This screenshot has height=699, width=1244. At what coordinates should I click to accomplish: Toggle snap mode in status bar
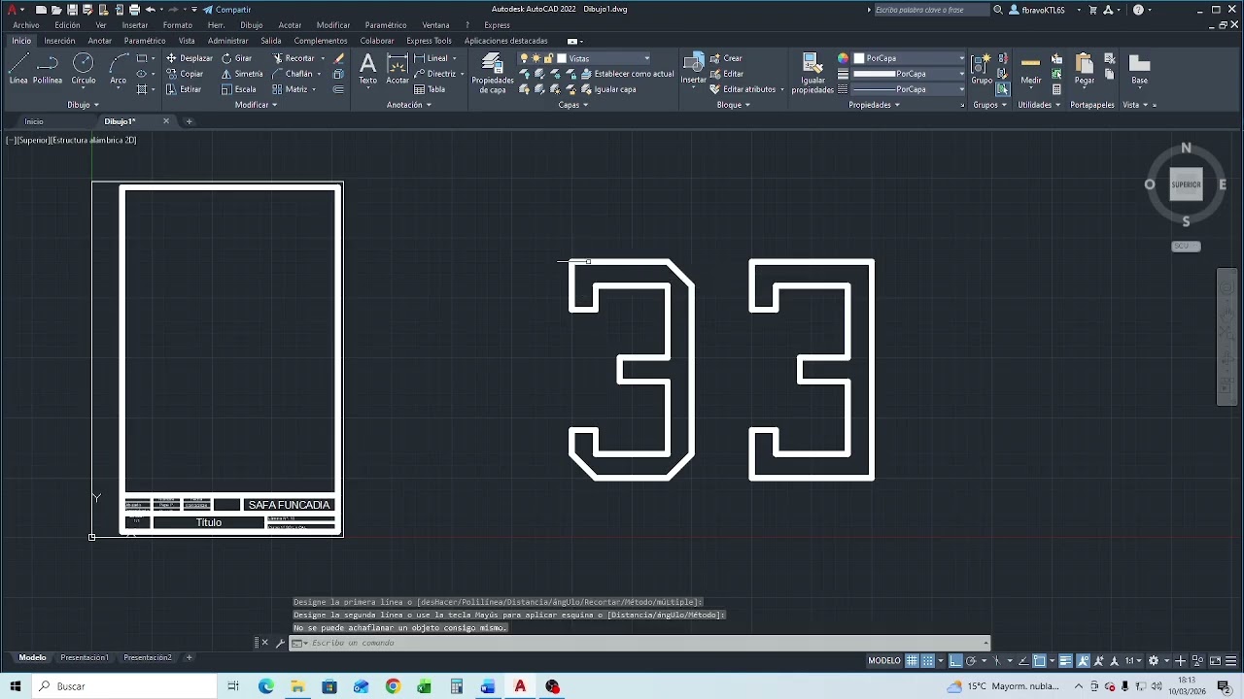tap(928, 661)
